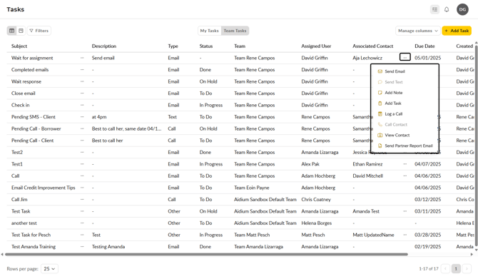Click the "Test Amanda Training" subject
Screen dimensions: 478x279
[34, 247]
